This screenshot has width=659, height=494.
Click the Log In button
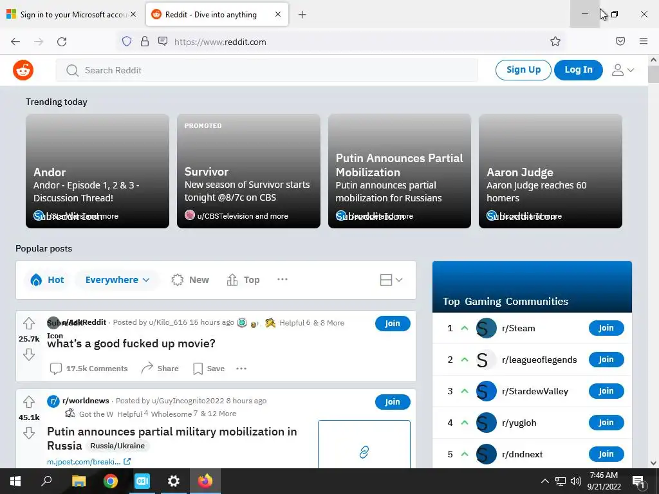579,69
